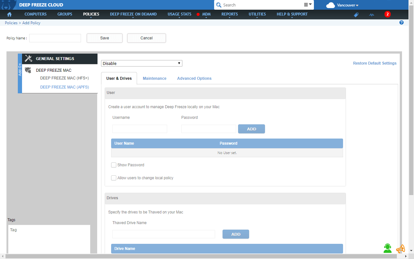Screen dimensions: 414x259
Task: Click the General Settings wrench icon
Action: (29, 58)
